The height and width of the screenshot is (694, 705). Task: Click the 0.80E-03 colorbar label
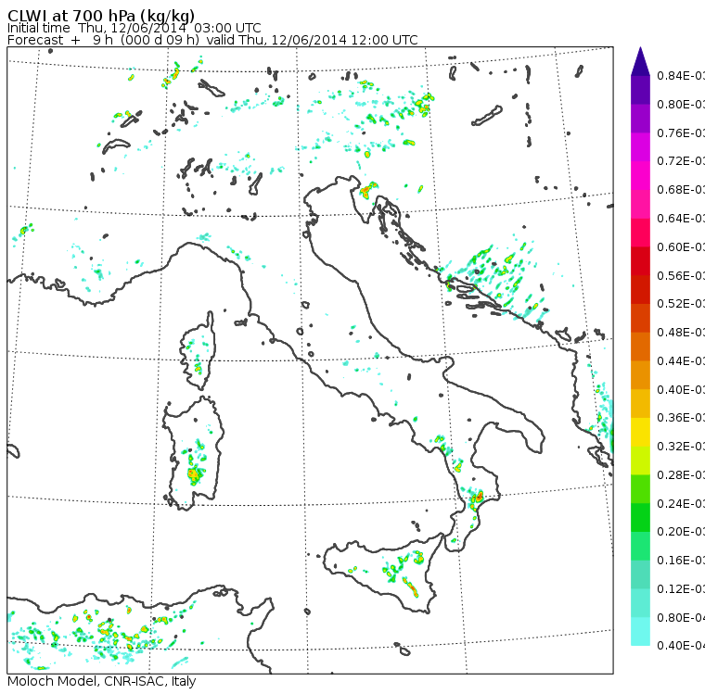[x=680, y=104]
